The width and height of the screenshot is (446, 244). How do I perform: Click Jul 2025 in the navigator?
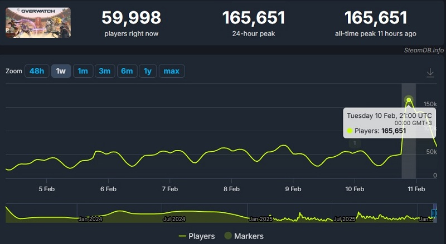(x=344, y=219)
